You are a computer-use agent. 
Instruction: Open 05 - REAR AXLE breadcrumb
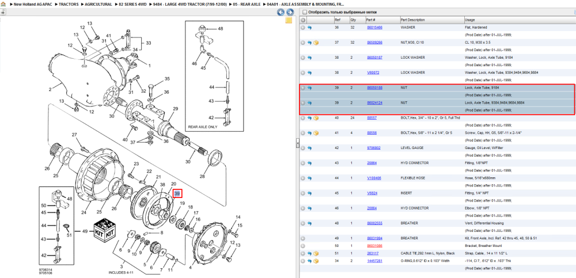247,5
